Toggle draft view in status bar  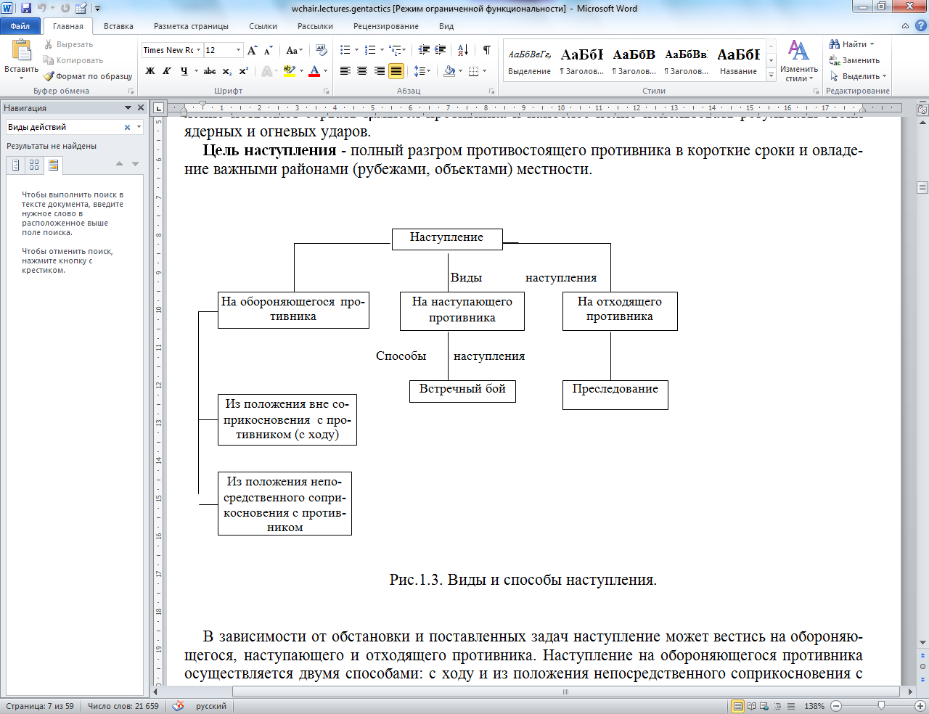click(791, 706)
